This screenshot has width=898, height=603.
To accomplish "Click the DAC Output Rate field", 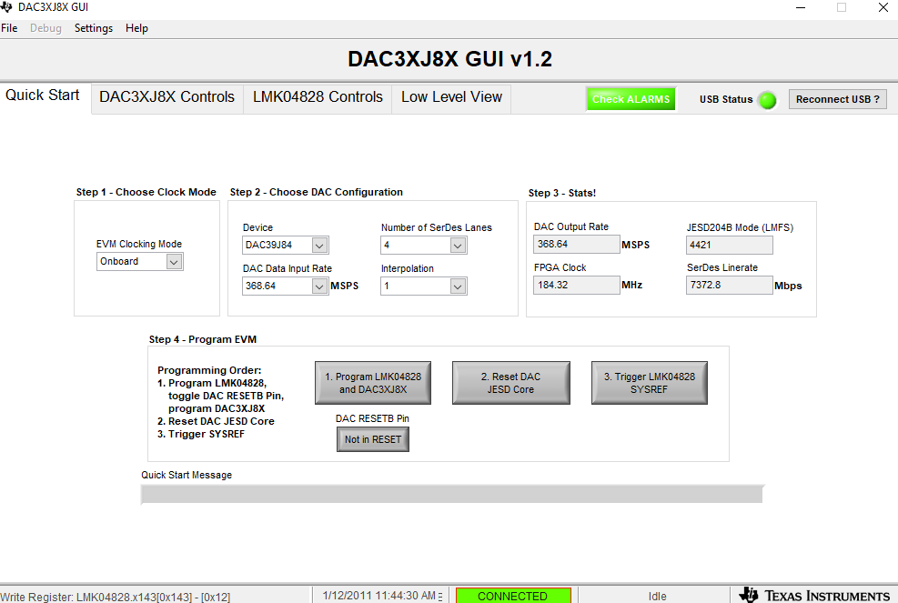I will tap(576, 244).
